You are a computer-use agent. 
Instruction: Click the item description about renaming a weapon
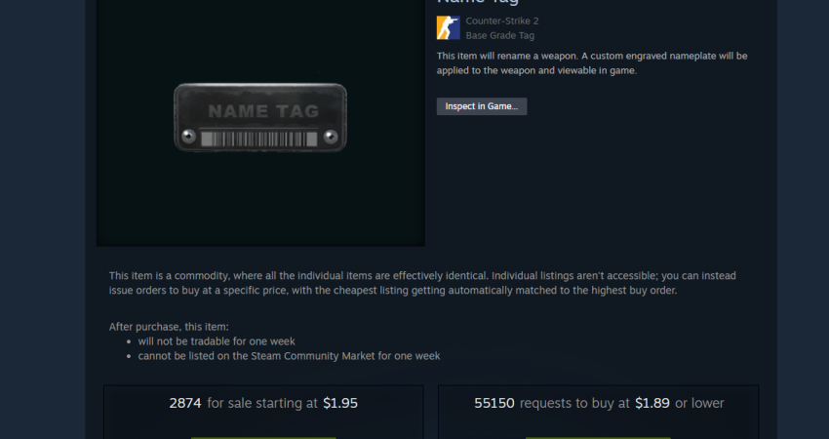tap(592, 62)
